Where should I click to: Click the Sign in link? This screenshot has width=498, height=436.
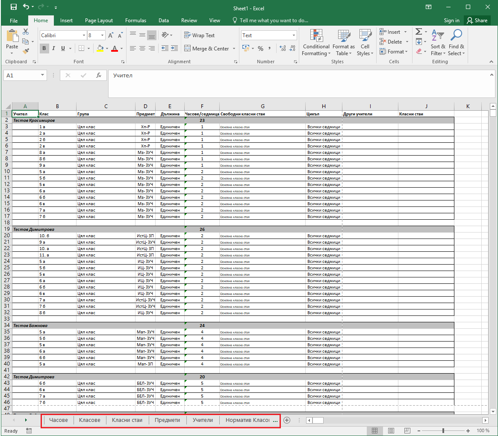[x=451, y=21]
